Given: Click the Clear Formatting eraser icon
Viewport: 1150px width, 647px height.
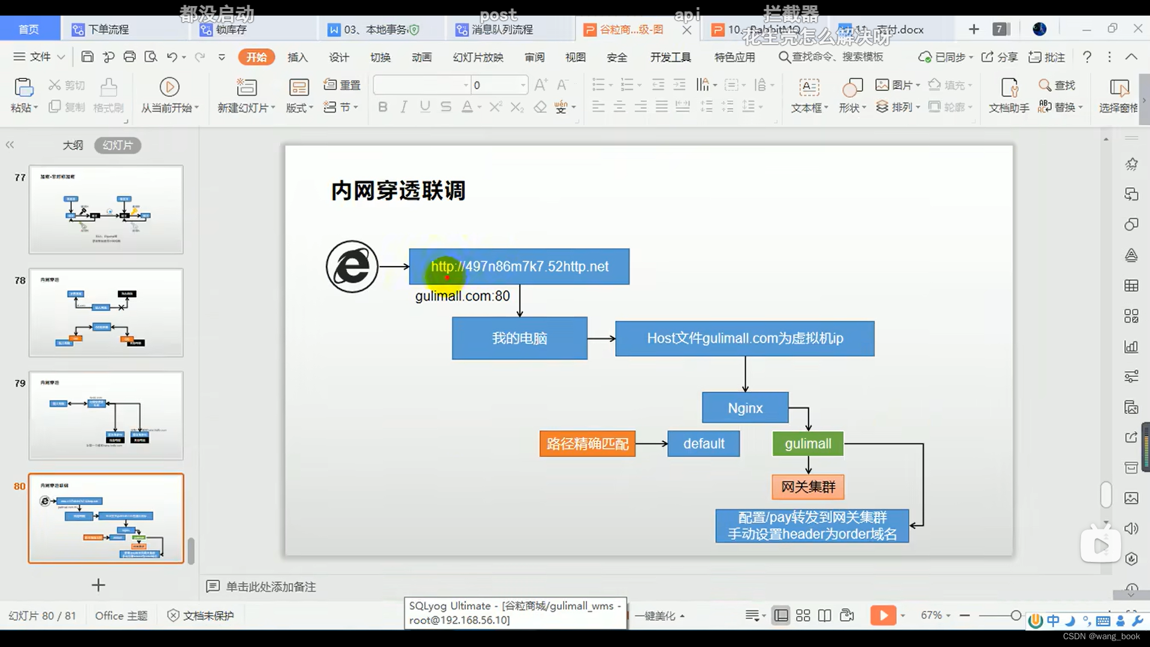Looking at the screenshot, I should (x=540, y=107).
